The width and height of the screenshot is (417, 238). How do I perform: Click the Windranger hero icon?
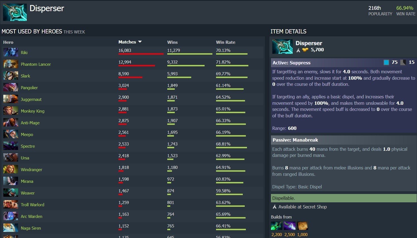point(11,169)
